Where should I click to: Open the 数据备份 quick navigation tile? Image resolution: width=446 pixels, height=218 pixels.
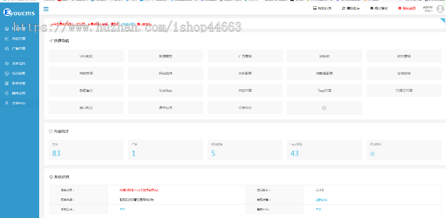86,90
